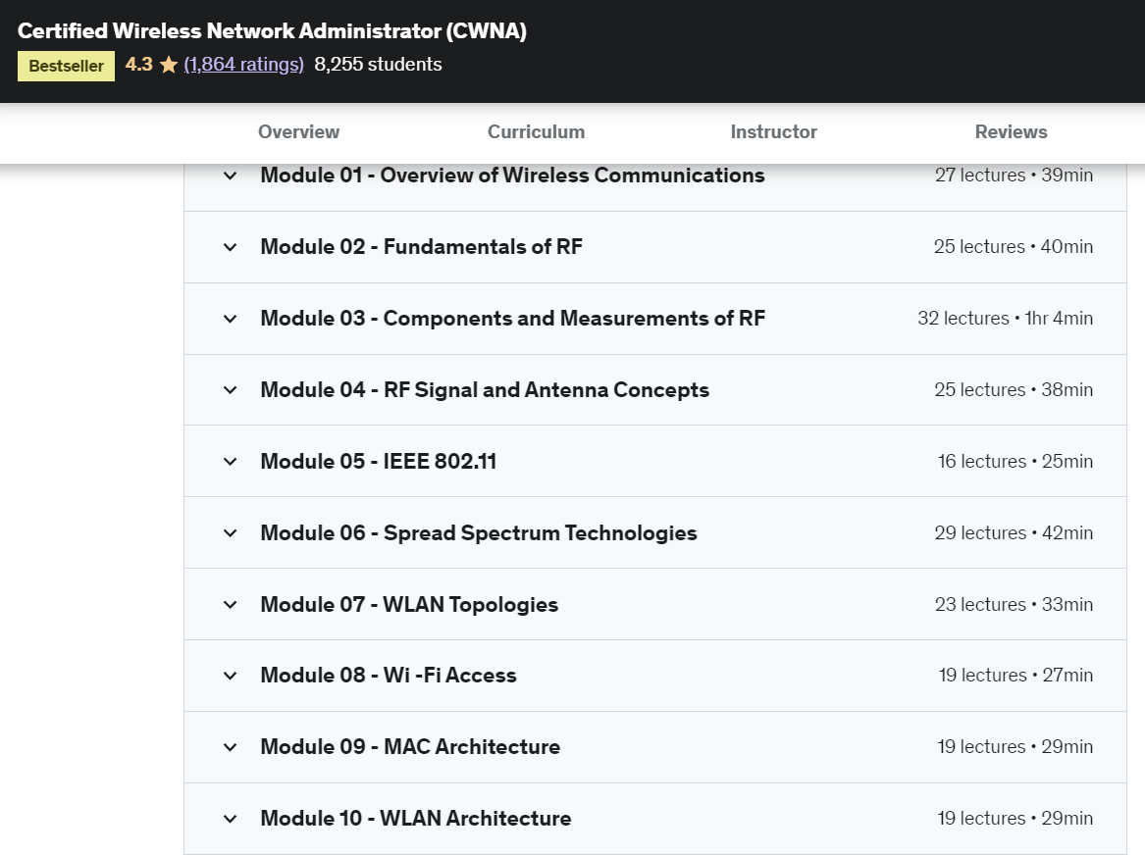This screenshot has height=855, width=1145.
Task: Go to the Instructor tab
Action: tap(773, 132)
